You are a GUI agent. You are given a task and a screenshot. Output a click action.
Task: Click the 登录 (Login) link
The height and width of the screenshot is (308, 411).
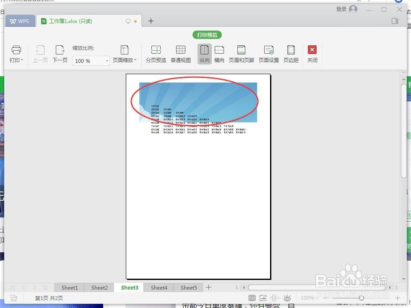click(x=342, y=8)
